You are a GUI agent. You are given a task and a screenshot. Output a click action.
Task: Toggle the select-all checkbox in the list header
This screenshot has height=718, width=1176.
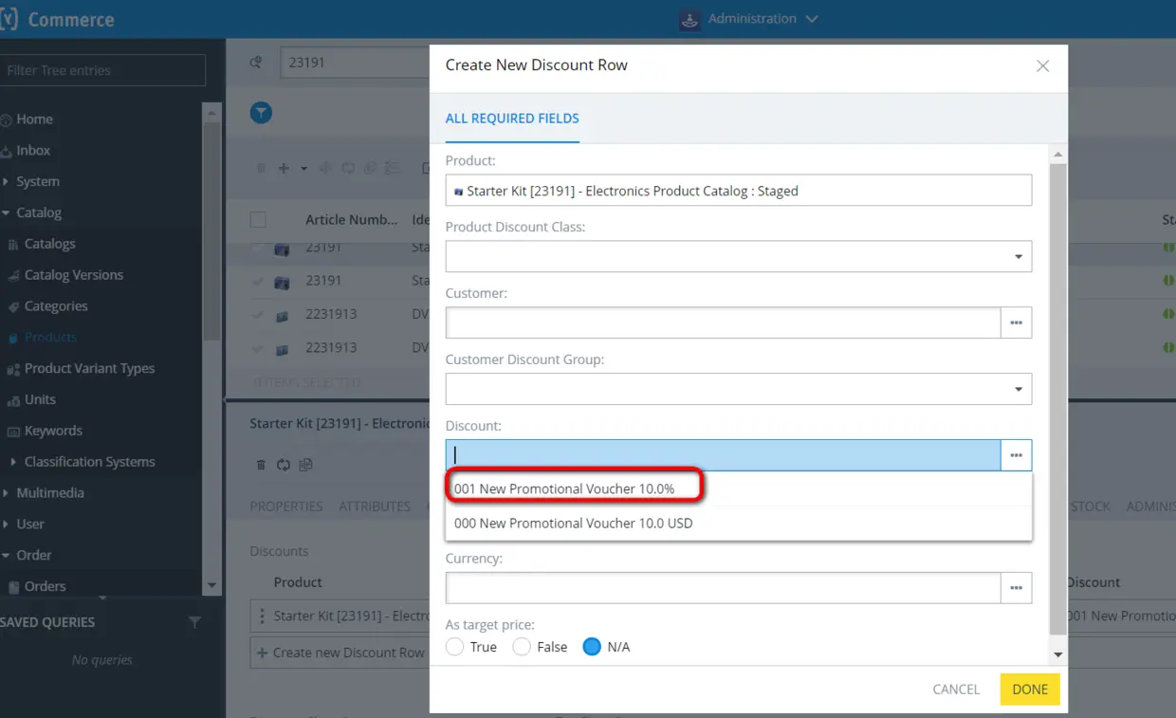258,220
